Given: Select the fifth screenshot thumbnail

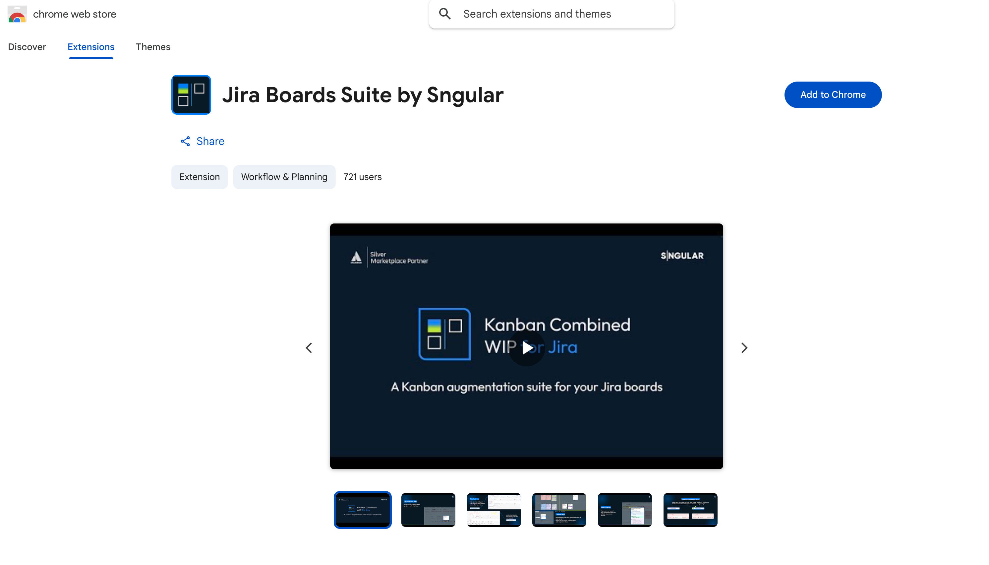Looking at the screenshot, I should pyautogui.click(x=625, y=510).
